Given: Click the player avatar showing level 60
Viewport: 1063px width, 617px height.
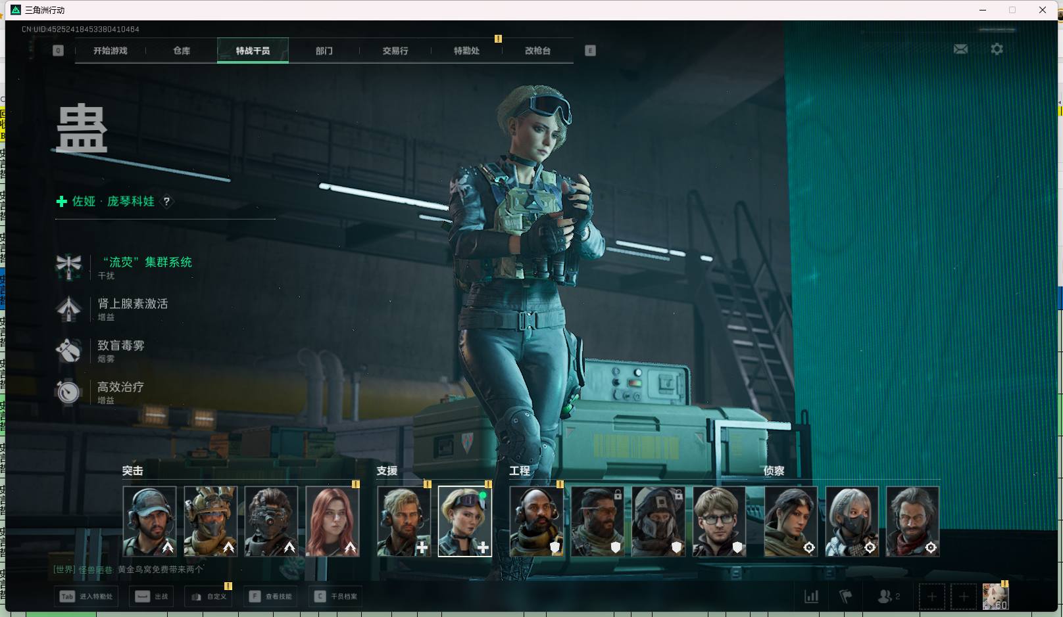Looking at the screenshot, I should point(995,596).
